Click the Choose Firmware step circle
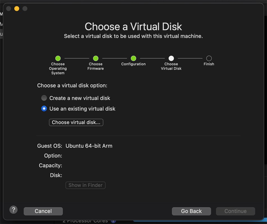 point(96,58)
